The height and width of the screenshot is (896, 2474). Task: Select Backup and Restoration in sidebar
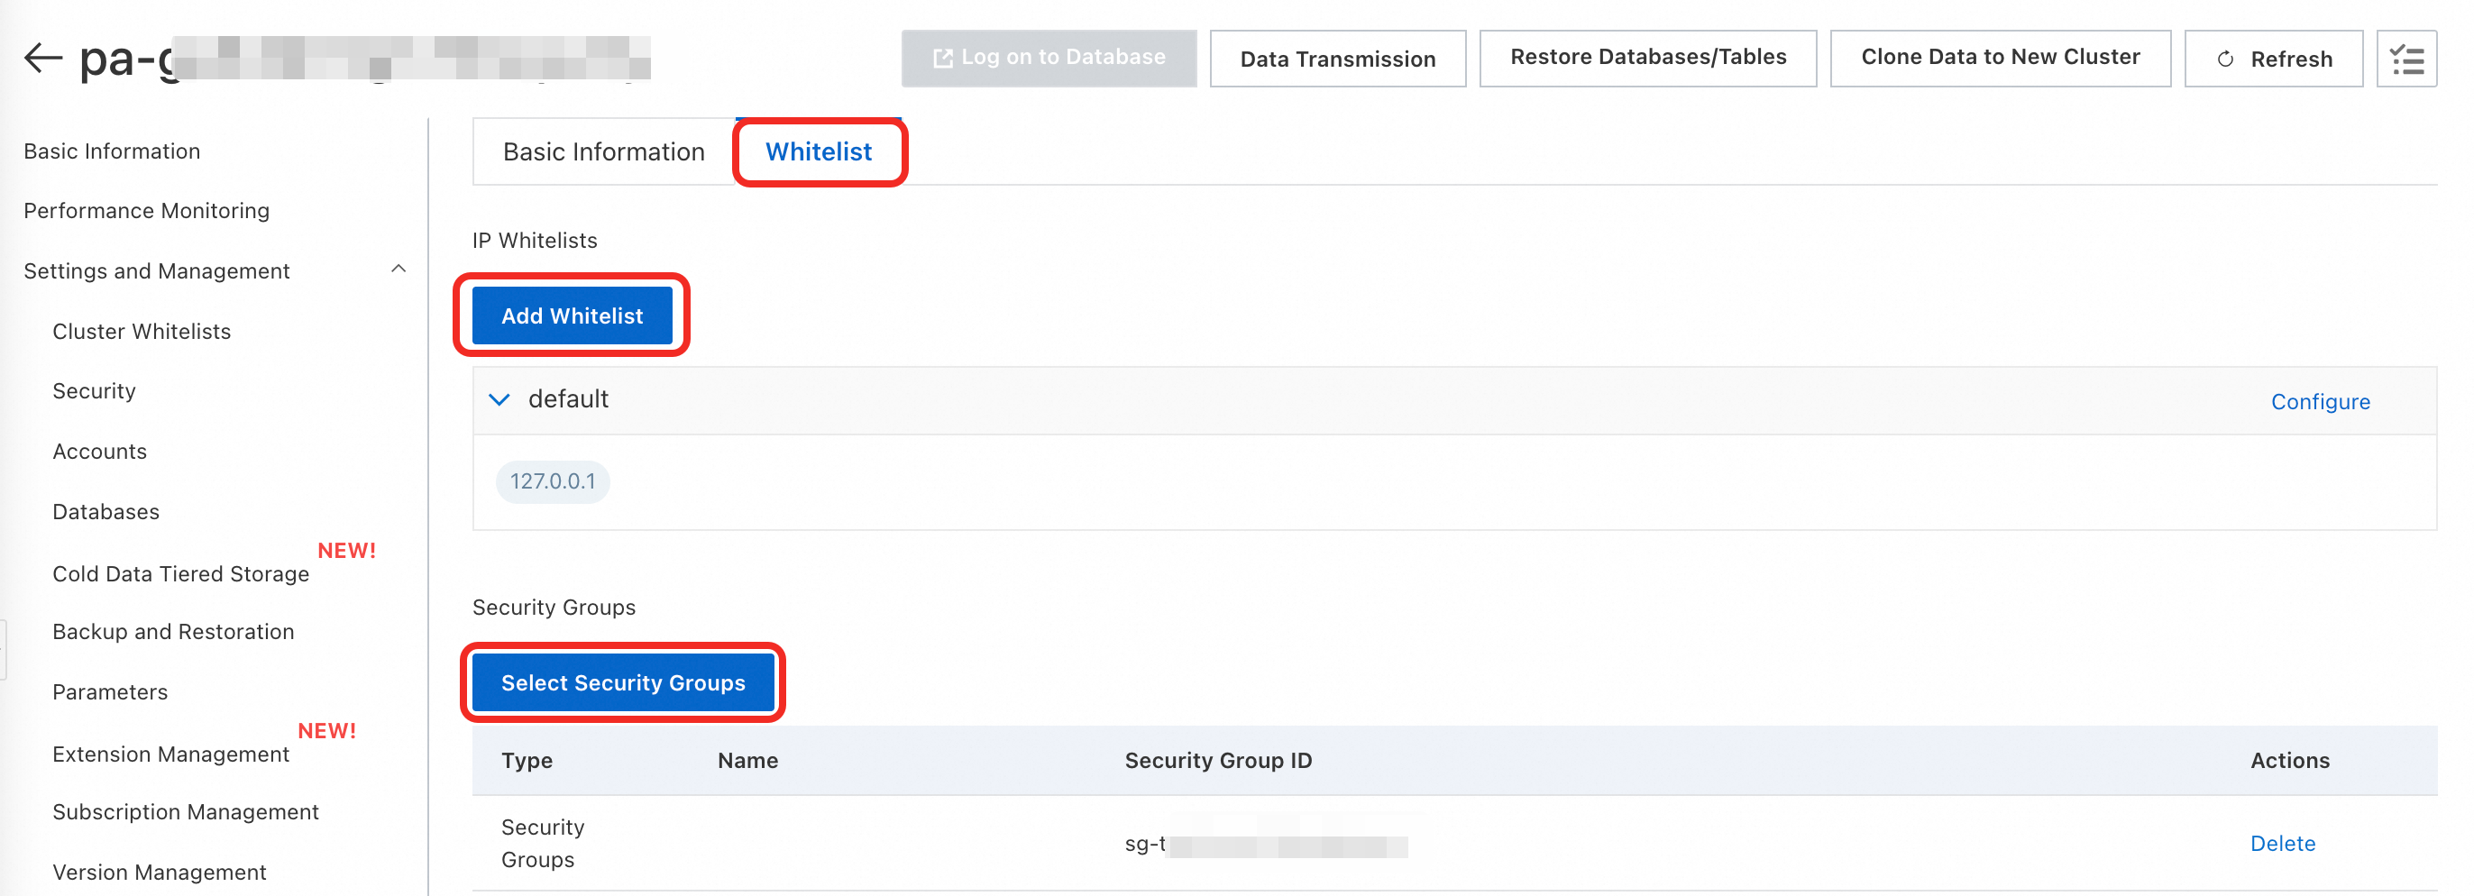(173, 632)
